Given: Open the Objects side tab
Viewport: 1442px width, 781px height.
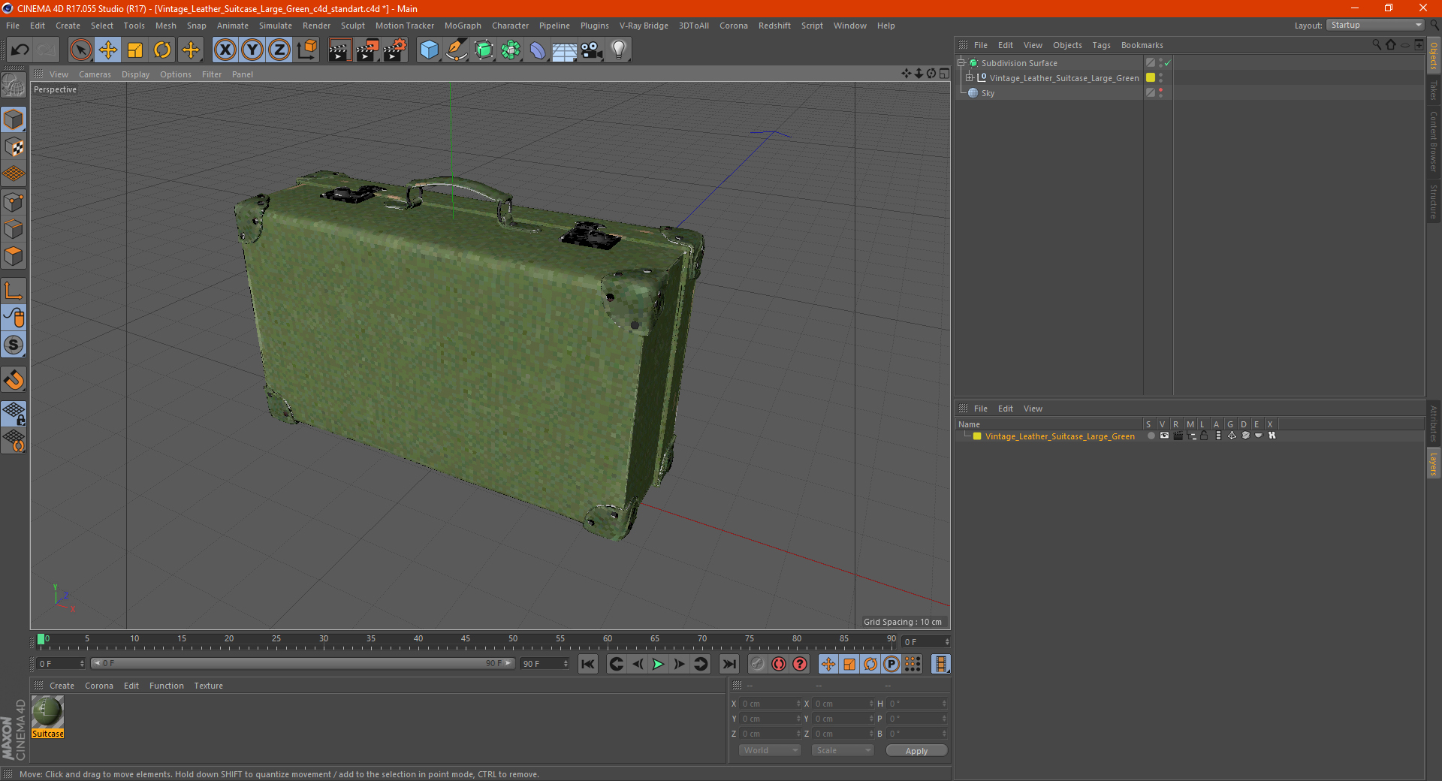Looking at the screenshot, I should pyautogui.click(x=1434, y=55).
